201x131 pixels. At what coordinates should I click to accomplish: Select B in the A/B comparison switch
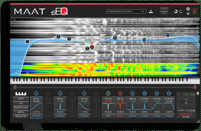[164, 13]
